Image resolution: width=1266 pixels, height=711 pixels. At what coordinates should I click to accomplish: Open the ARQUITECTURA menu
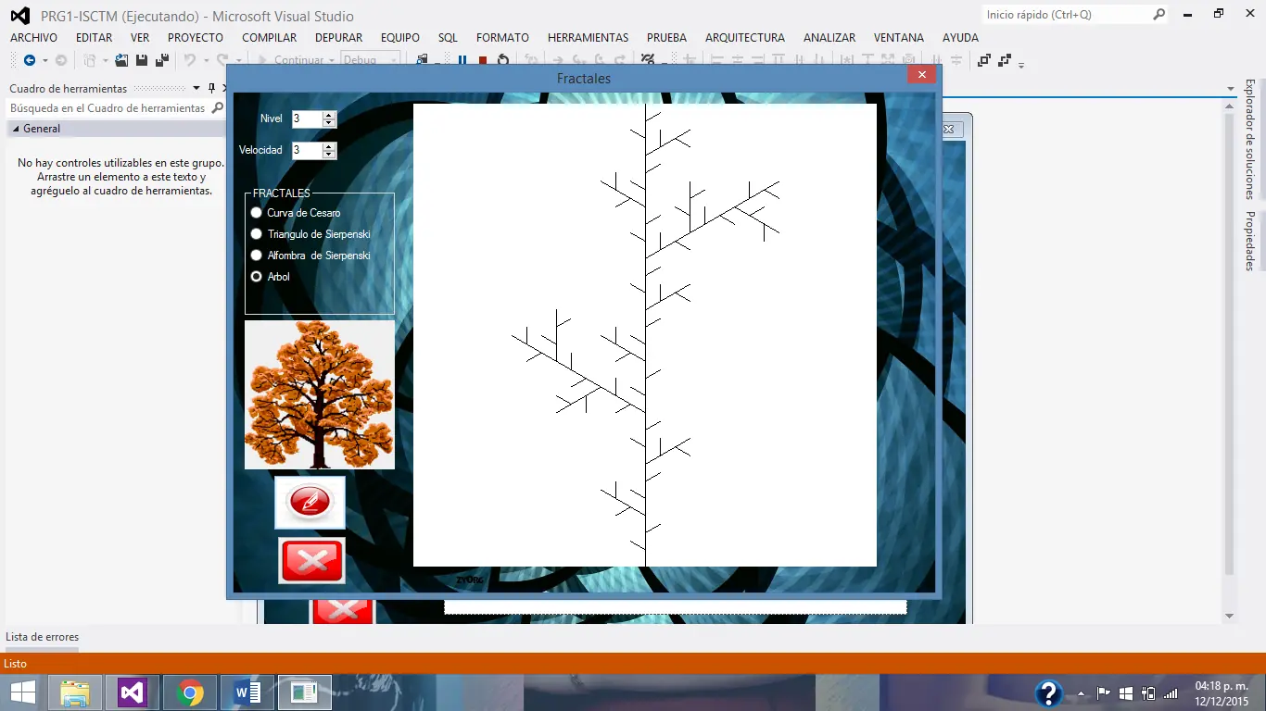[x=745, y=38]
